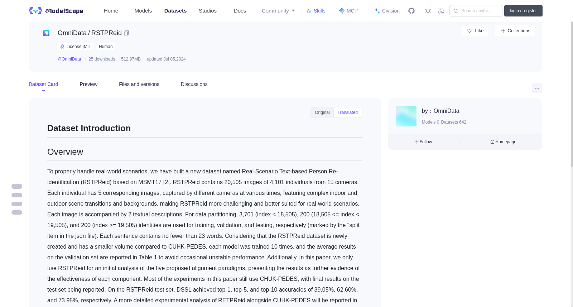View the Discussions tab
Screen dimensions: 573x307
coord(194,84)
